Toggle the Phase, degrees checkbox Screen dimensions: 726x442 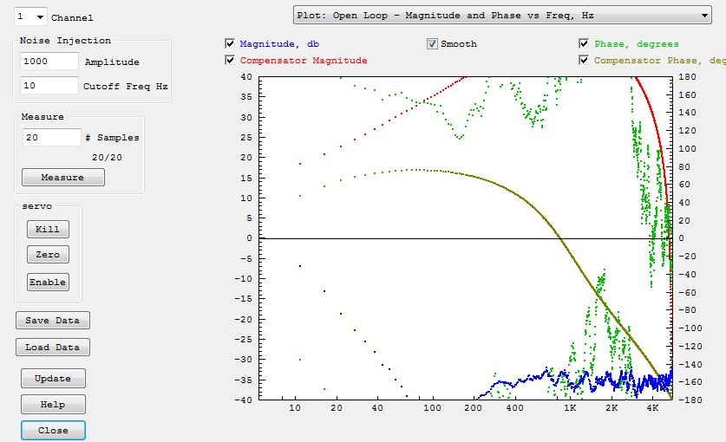584,43
